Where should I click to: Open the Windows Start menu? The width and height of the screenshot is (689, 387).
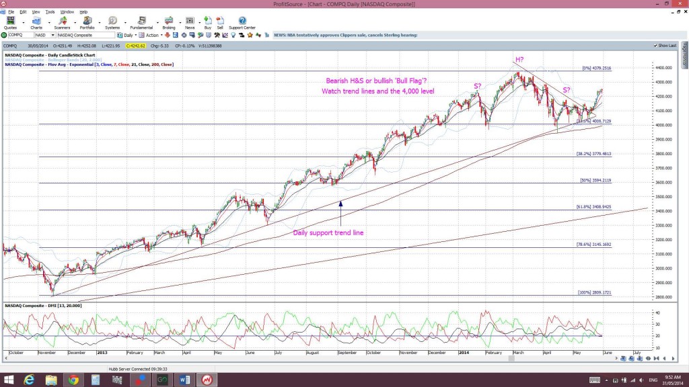(x=8, y=380)
